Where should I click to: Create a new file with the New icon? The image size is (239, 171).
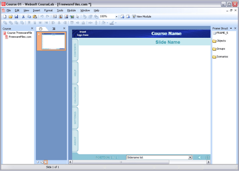coord(5,16)
